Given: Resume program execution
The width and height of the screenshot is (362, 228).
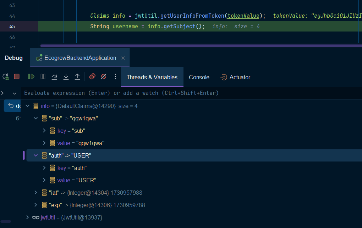Looking at the screenshot, I should (x=31, y=76).
